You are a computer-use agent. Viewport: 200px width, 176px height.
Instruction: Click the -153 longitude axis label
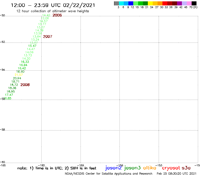(159, 165)
